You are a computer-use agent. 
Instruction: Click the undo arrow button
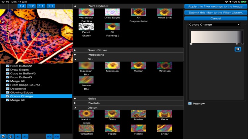[49, 136]
